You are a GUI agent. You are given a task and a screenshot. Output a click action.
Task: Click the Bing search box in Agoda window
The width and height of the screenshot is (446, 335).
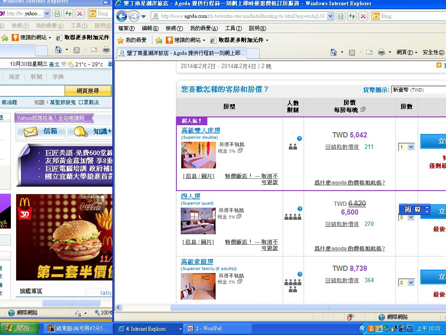point(412,16)
